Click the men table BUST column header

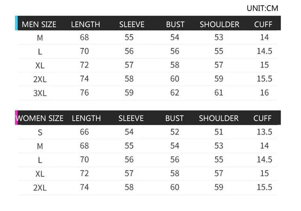[x=175, y=24]
